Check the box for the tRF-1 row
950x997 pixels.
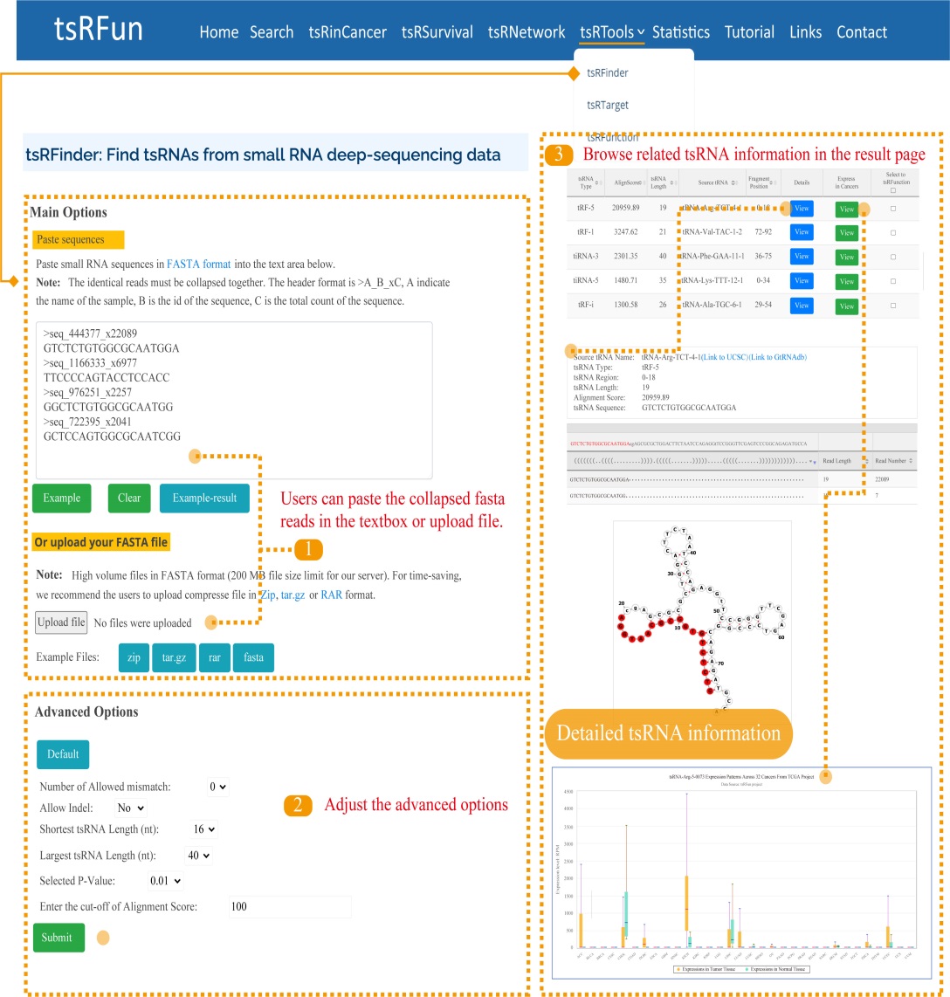(x=892, y=233)
